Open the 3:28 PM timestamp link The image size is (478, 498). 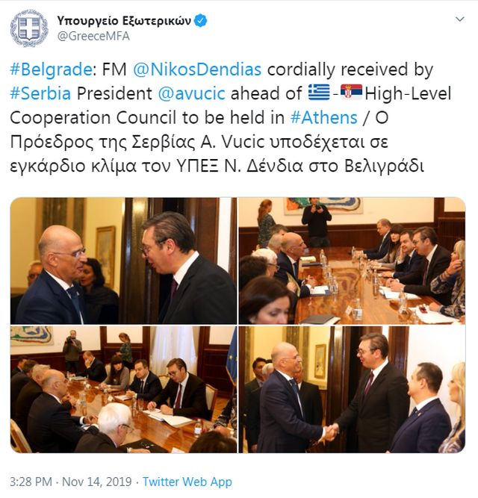coord(31,482)
